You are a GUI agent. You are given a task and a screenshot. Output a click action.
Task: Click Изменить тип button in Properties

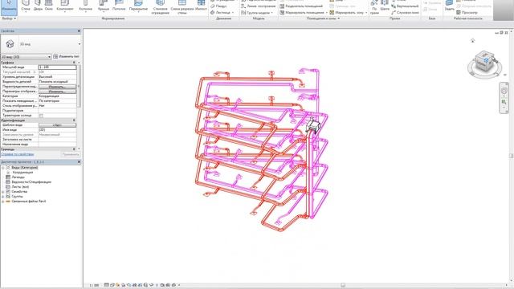(x=66, y=57)
